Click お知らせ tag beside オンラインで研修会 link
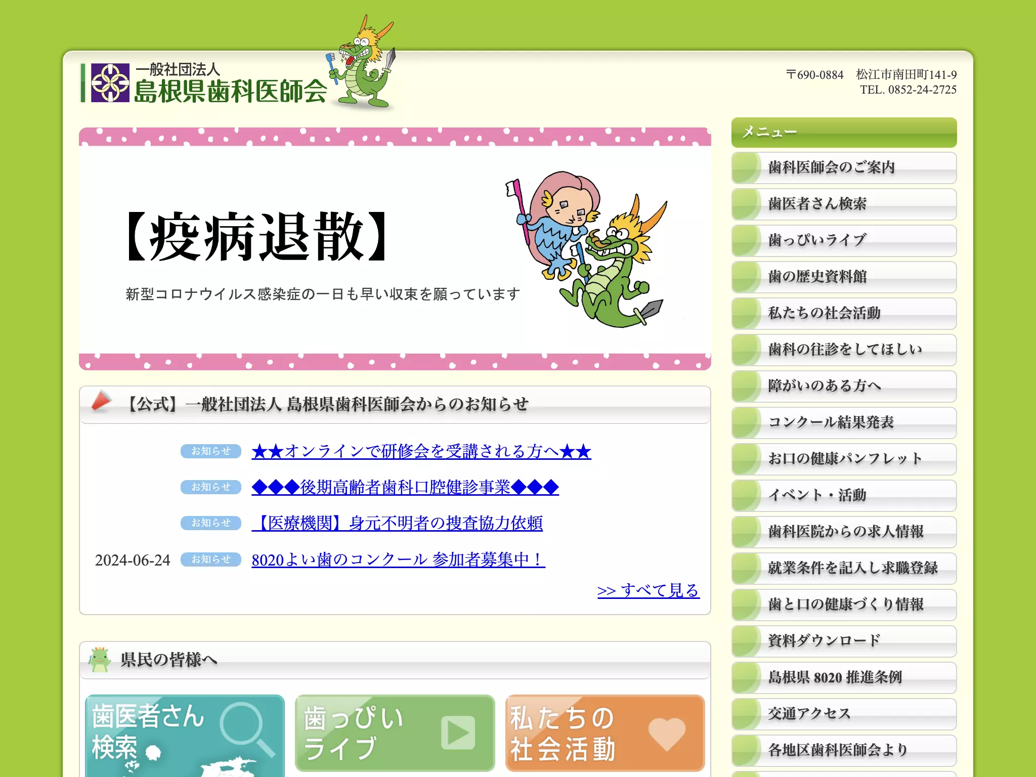This screenshot has width=1036, height=777. [211, 451]
